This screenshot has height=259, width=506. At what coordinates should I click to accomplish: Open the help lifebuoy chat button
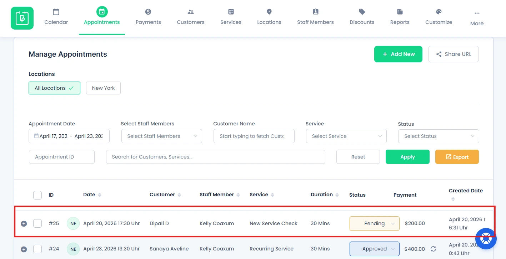486,239
